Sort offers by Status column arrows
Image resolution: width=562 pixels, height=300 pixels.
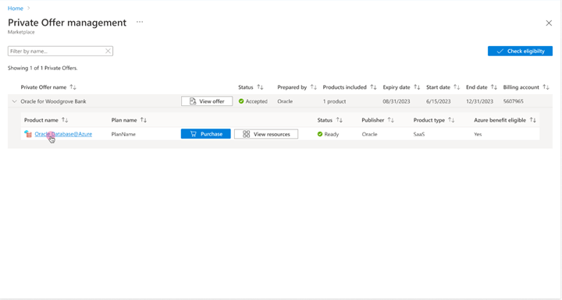pos(260,87)
